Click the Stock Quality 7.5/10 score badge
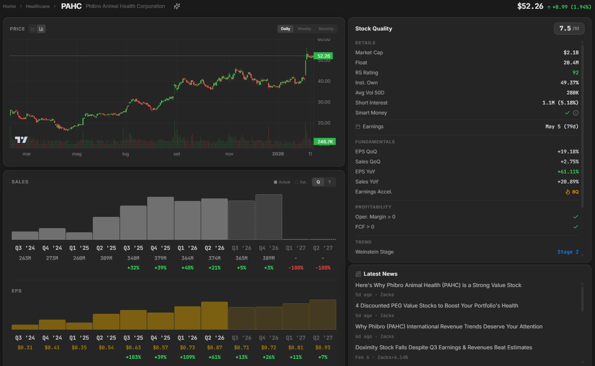 [x=569, y=28]
